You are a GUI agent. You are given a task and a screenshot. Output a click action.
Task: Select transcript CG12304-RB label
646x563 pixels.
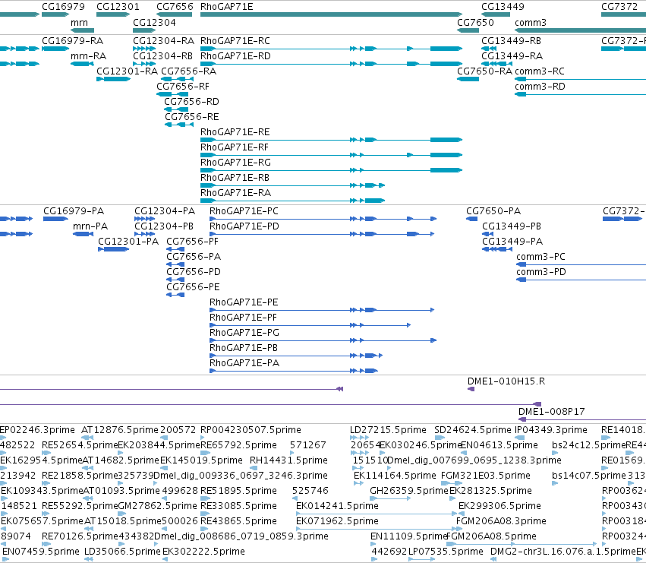pyautogui.click(x=162, y=55)
